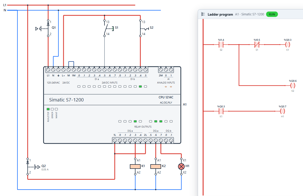Toggle the S2 switch contact
This screenshot has height=196, width=303.
tap(144, 28)
